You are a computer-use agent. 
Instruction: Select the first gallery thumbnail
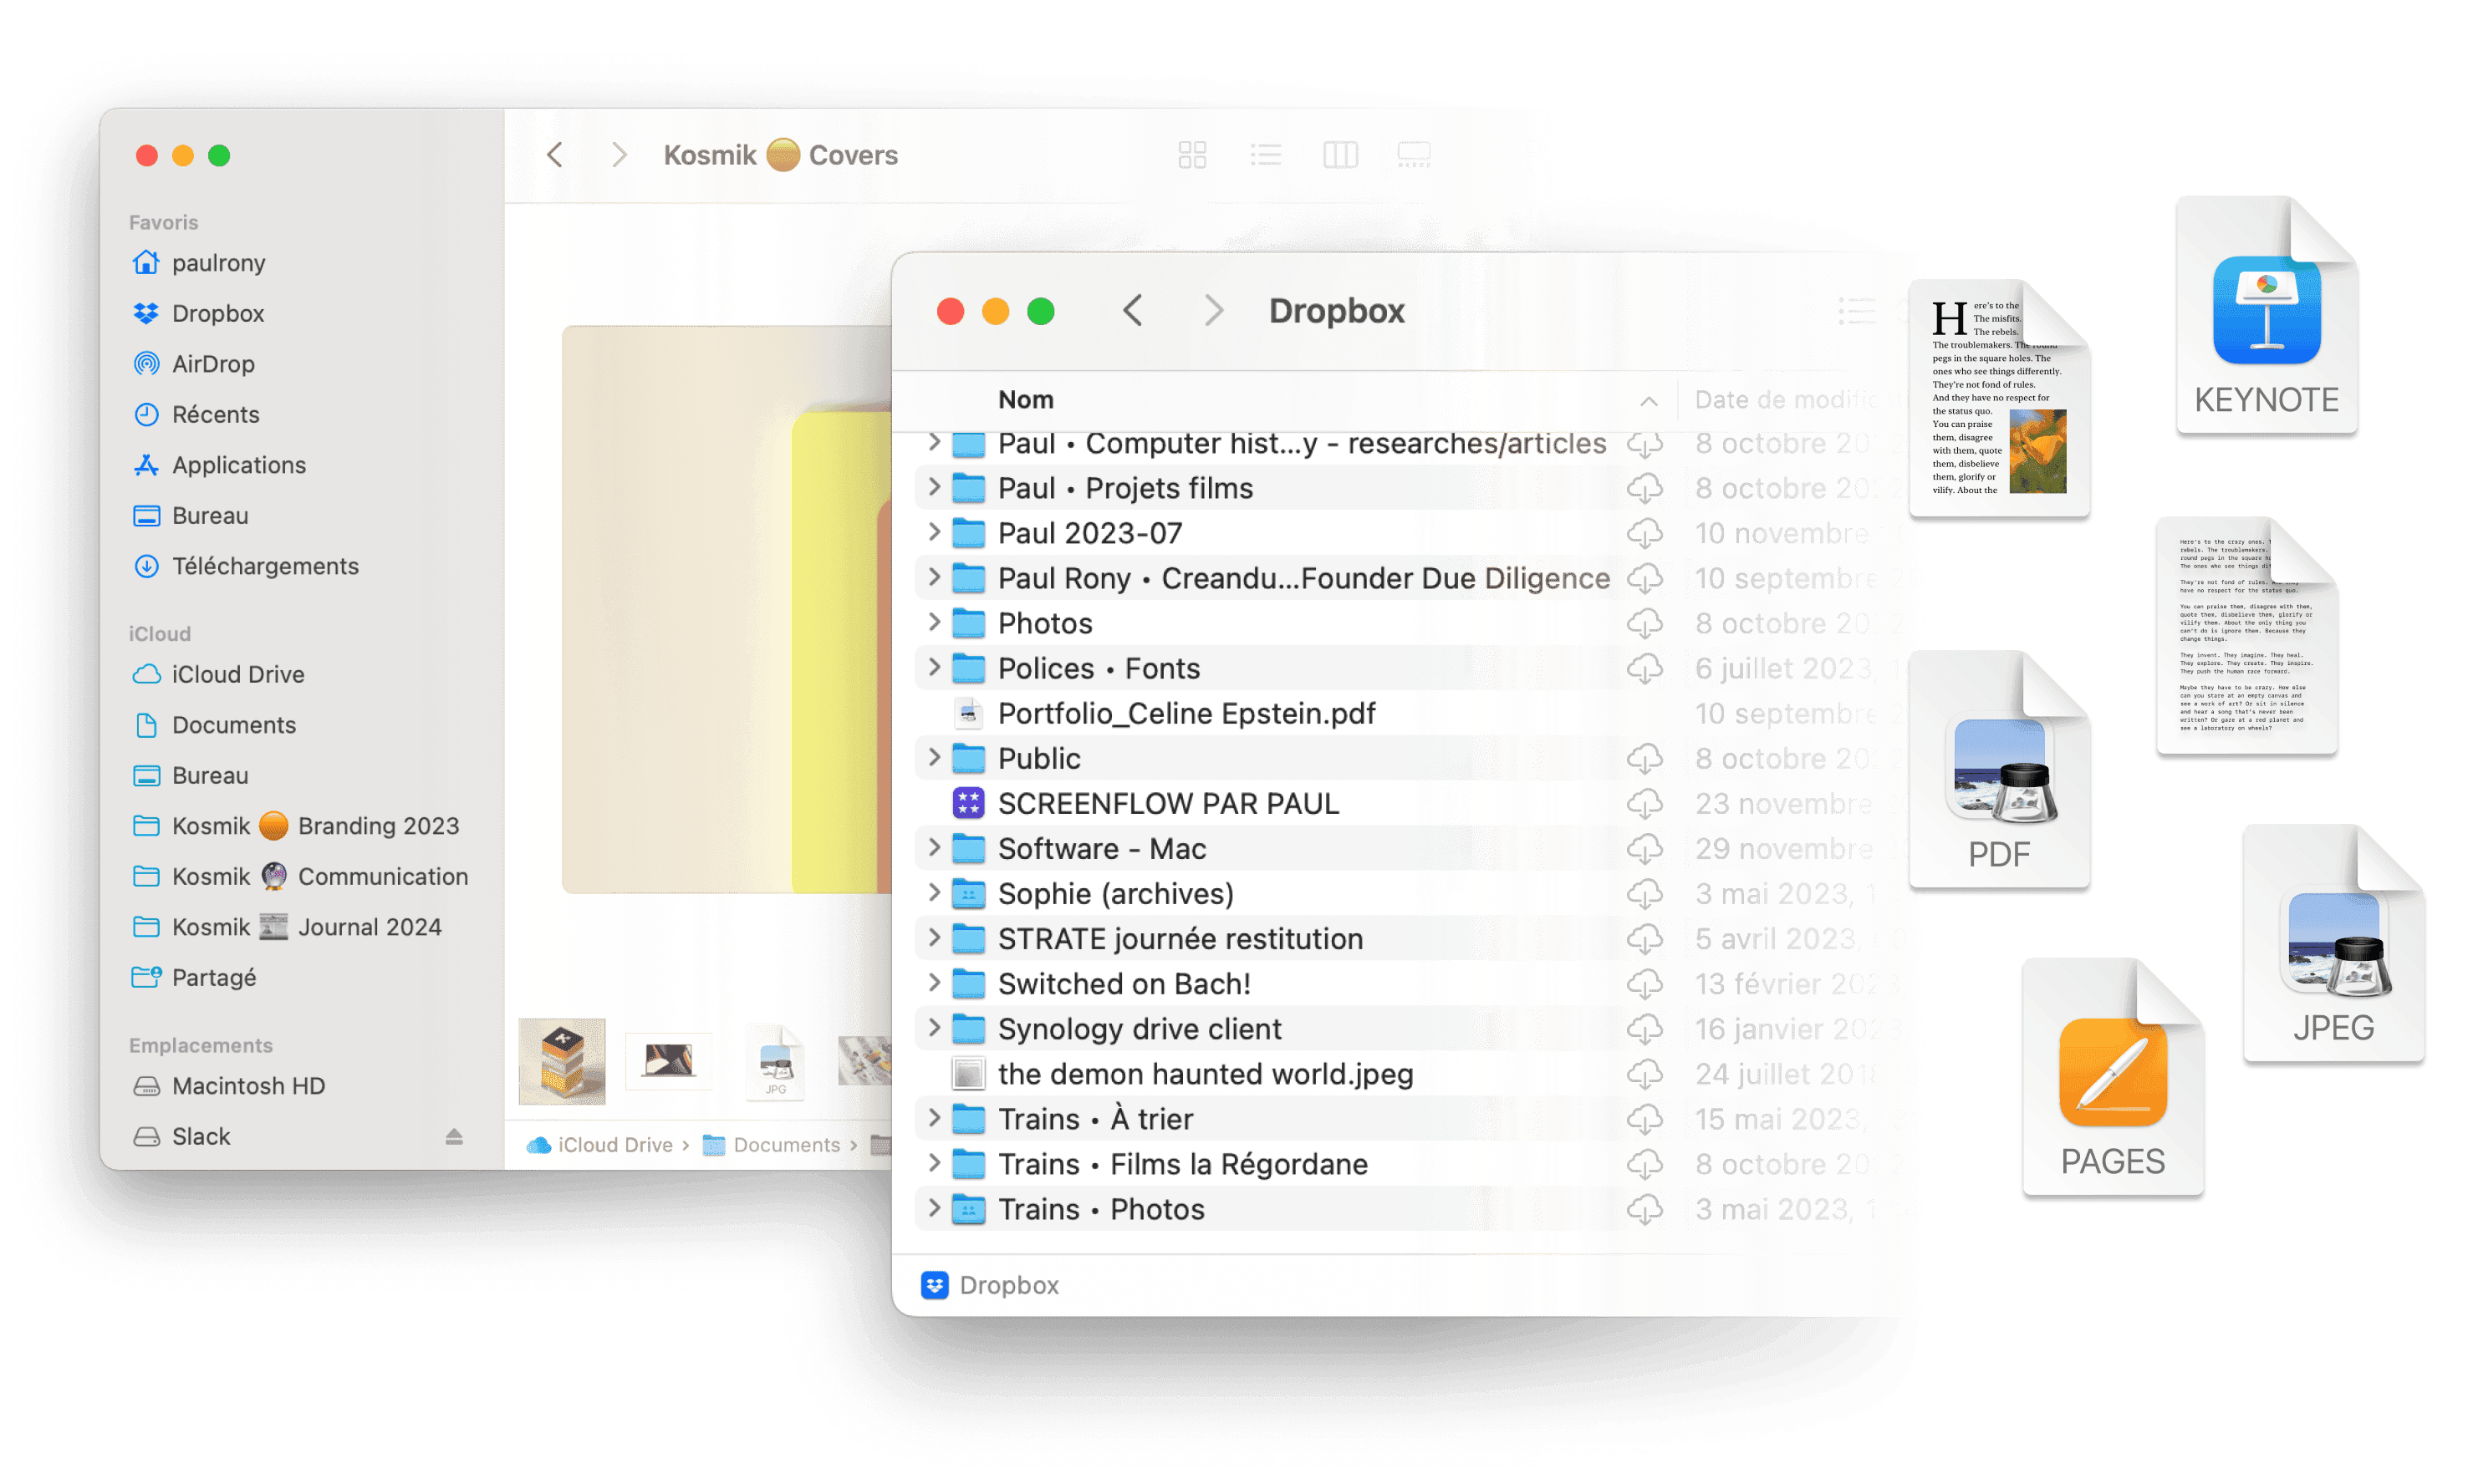[x=561, y=1062]
